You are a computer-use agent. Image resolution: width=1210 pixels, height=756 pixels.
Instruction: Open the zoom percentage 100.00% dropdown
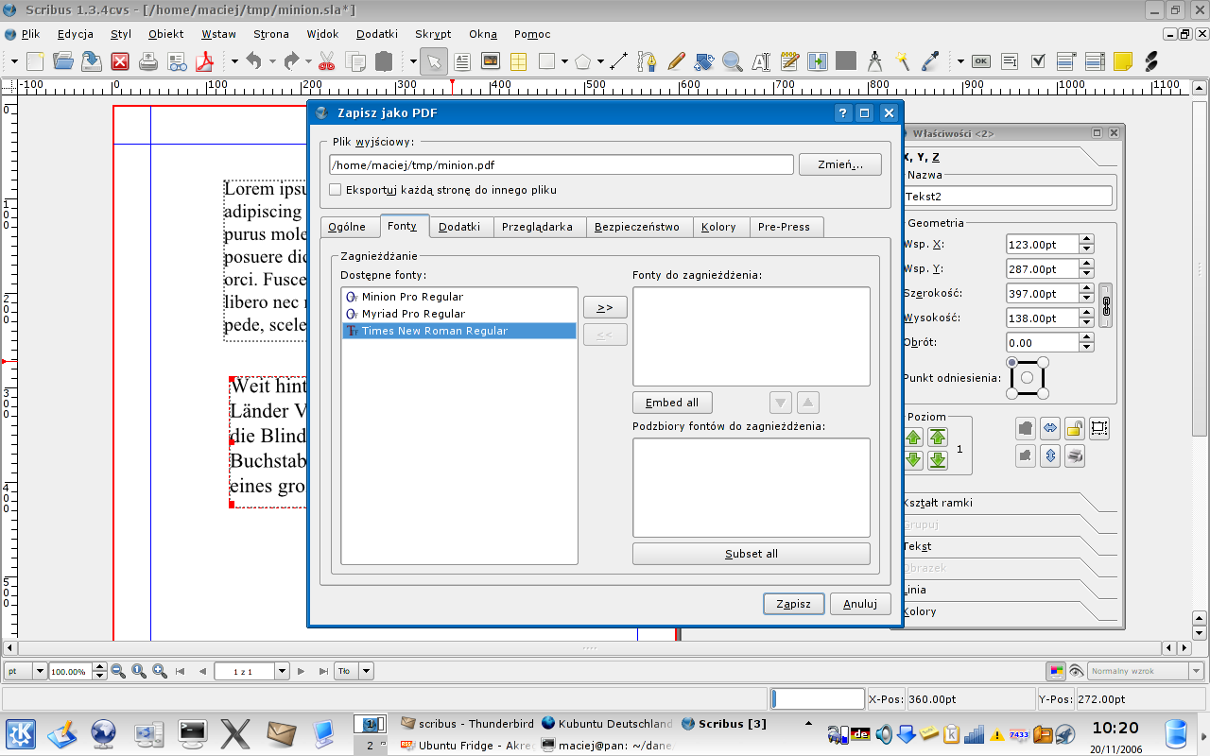click(x=100, y=671)
